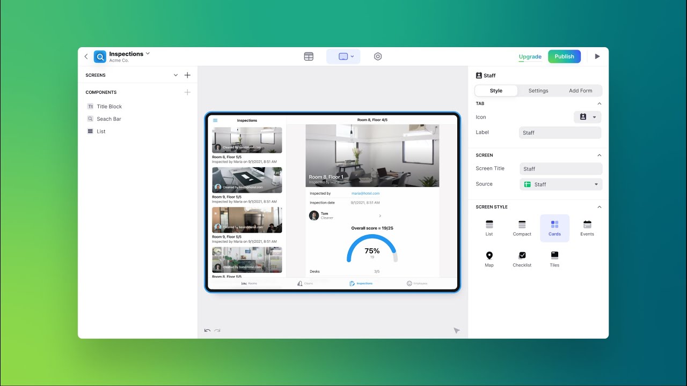Switch to the Add Form tab
The width and height of the screenshot is (687, 386).
(x=581, y=91)
